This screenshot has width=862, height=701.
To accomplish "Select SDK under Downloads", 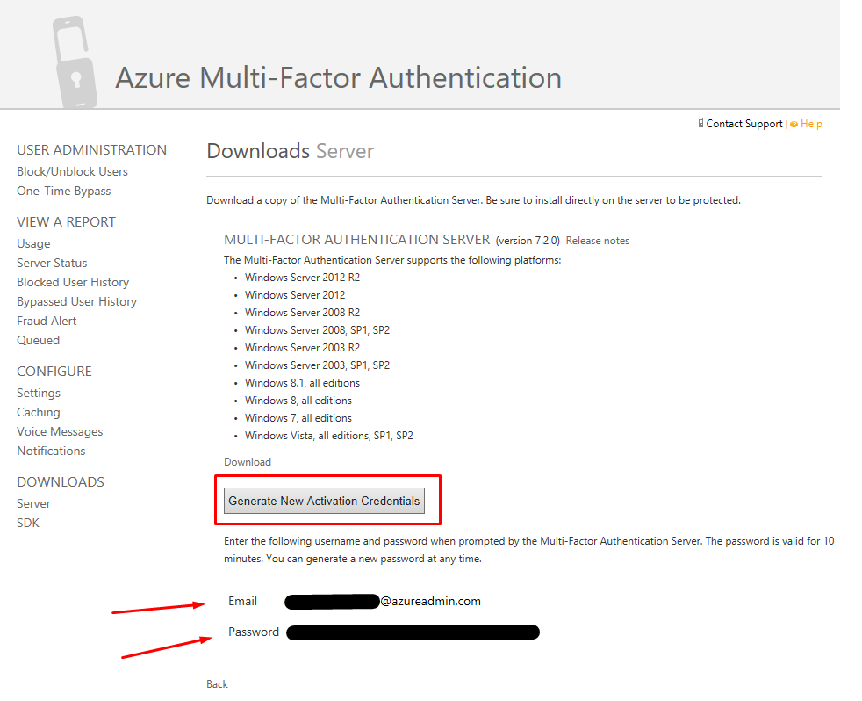I will 28,523.
